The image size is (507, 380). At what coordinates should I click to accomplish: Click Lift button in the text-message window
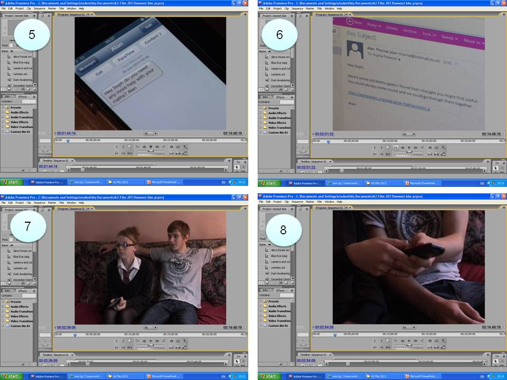[171, 153]
